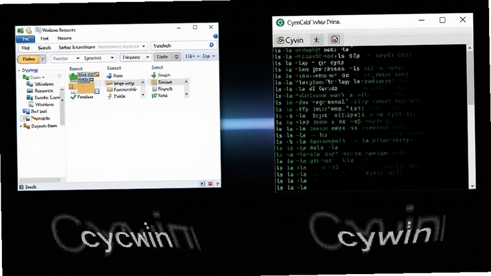Click the small icon beside Sveck in status bar
Screen dimensions: 491x276
click(21, 187)
